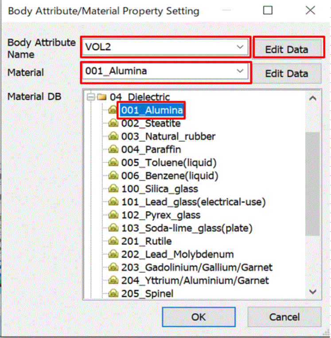
Task: Click the 001_Alumina material icon
Action: tap(113, 110)
